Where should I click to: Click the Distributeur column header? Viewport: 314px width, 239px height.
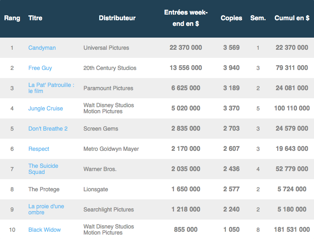pyautogui.click(x=117, y=18)
